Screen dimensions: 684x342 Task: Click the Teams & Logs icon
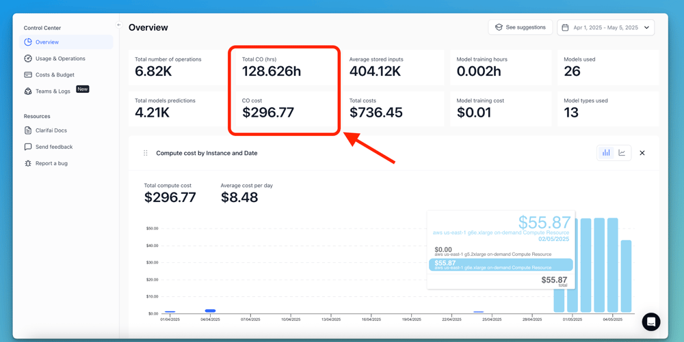(x=28, y=91)
